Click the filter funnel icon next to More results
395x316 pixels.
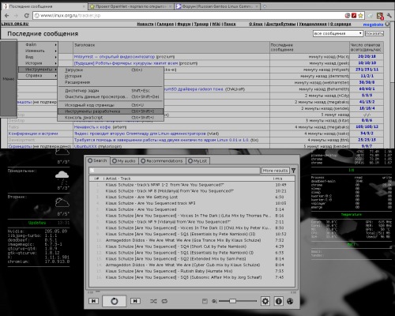pyautogui.click(x=293, y=171)
